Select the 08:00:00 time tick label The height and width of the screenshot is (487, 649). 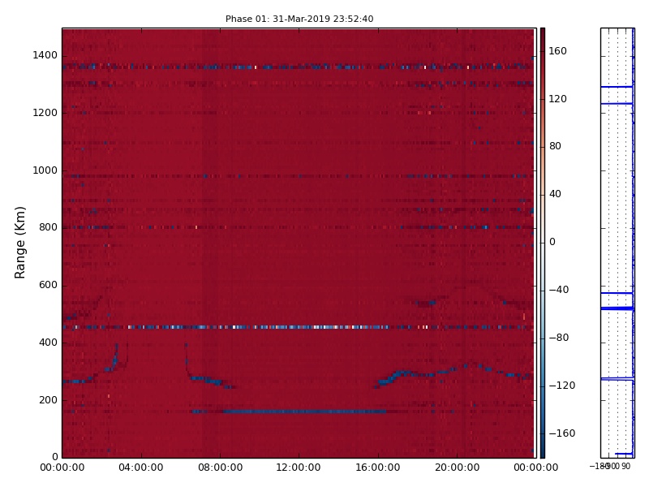click(220, 468)
